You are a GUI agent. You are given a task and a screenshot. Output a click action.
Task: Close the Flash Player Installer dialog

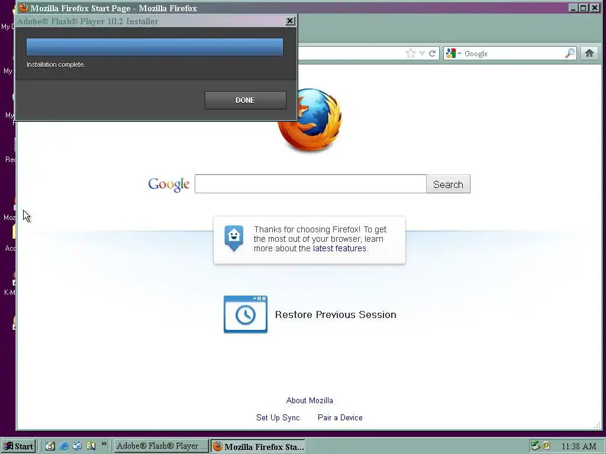tap(290, 21)
